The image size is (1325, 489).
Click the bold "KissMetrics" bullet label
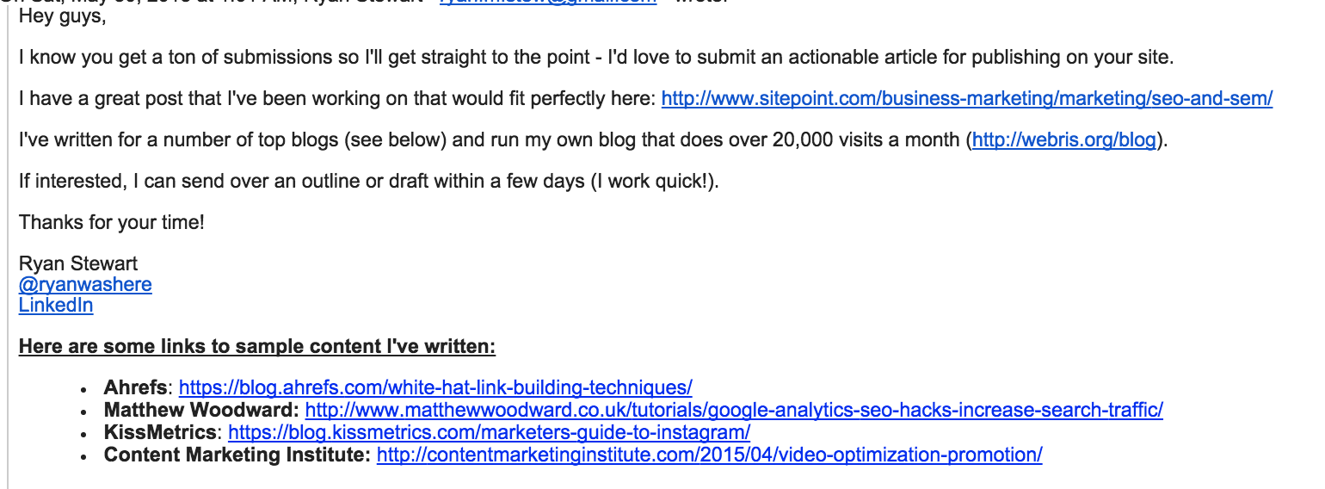160,432
